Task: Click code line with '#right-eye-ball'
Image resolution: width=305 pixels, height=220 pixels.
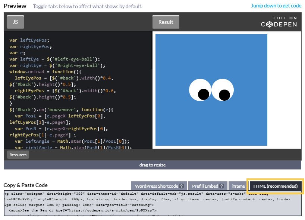Action: (x=57, y=65)
